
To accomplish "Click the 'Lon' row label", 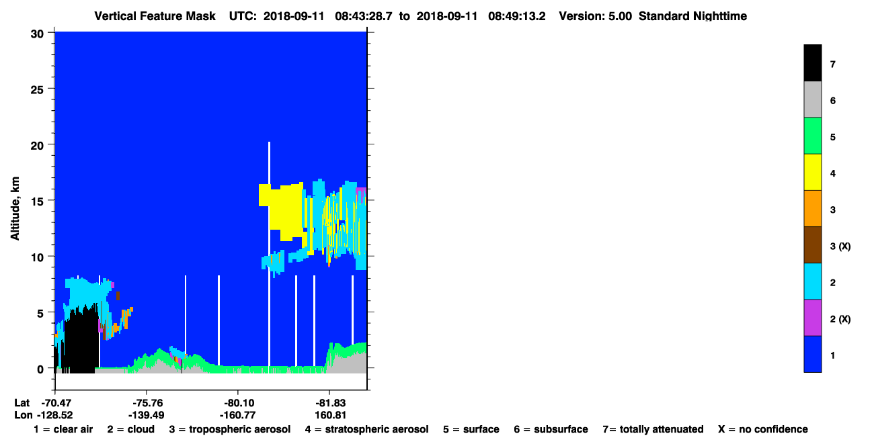I will point(22,415).
